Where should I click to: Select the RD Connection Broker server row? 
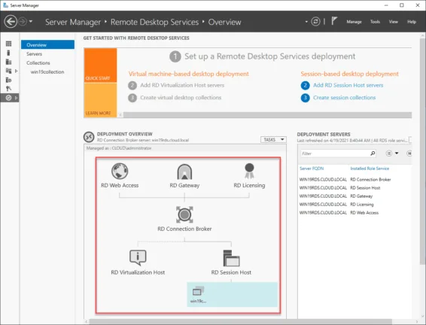pyautogui.click(x=354, y=180)
